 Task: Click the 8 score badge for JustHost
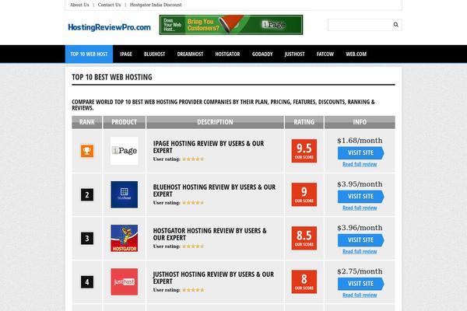click(304, 281)
